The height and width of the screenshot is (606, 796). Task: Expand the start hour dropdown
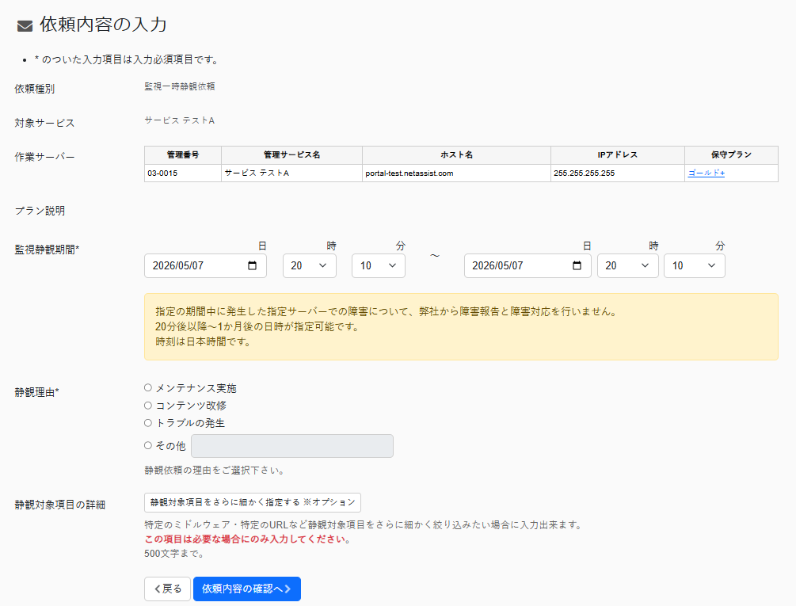pyautogui.click(x=309, y=266)
